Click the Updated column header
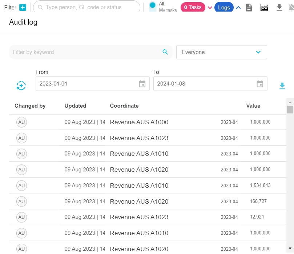Screen dimensions: 294x254 pyautogui.click(x=75, y=106)
